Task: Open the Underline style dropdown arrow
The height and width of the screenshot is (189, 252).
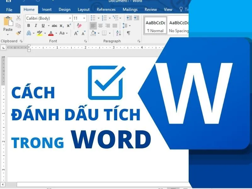Action: (48, 25)
